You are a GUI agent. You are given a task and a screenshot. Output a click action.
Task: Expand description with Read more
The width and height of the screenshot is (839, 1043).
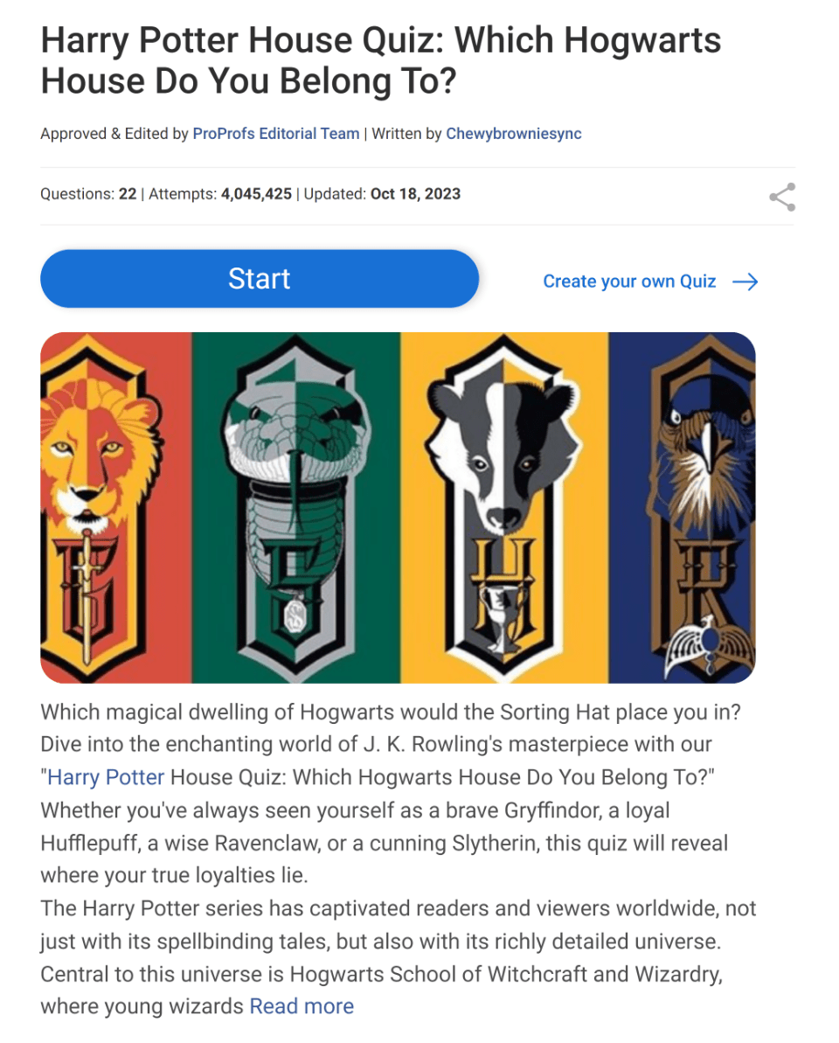302,1006
